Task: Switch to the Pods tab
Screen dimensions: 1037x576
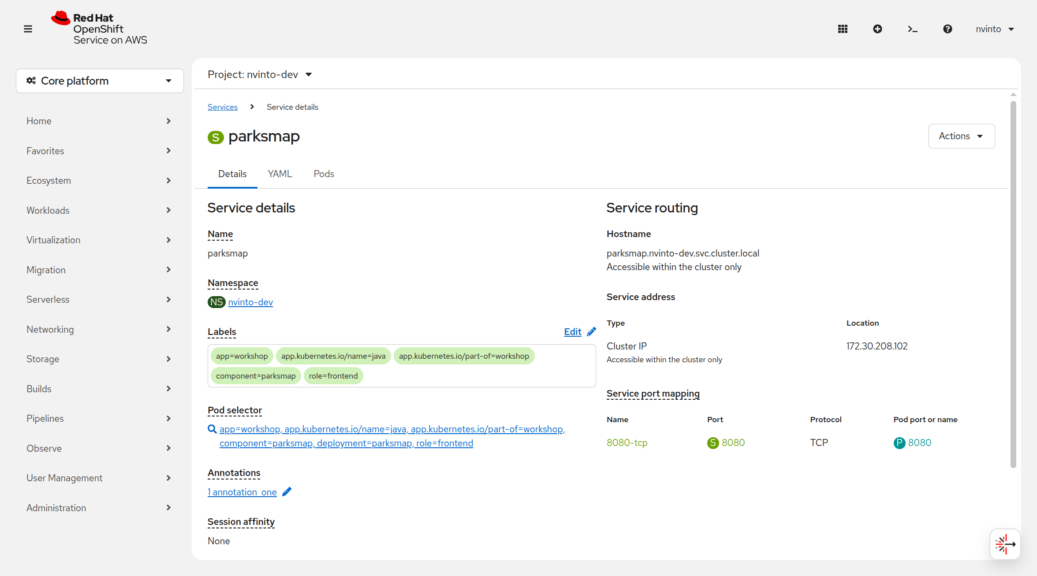Action: [324, 174]
